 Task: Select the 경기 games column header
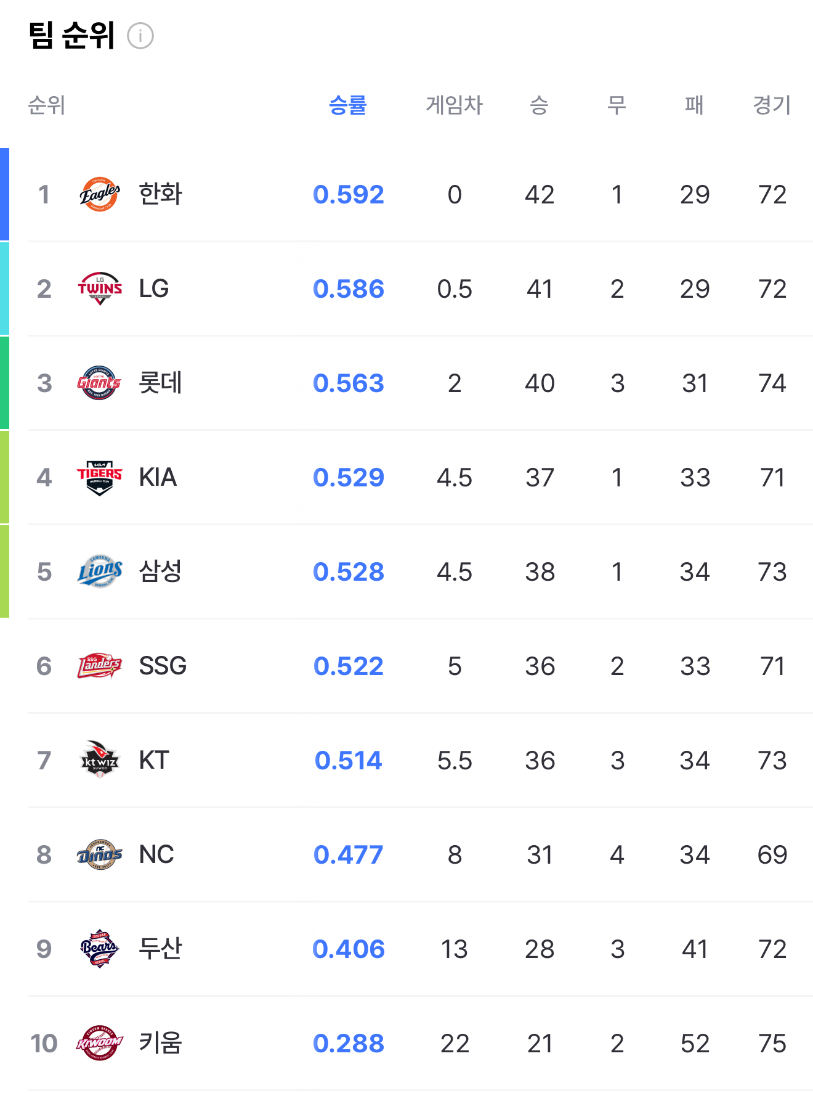772,105
